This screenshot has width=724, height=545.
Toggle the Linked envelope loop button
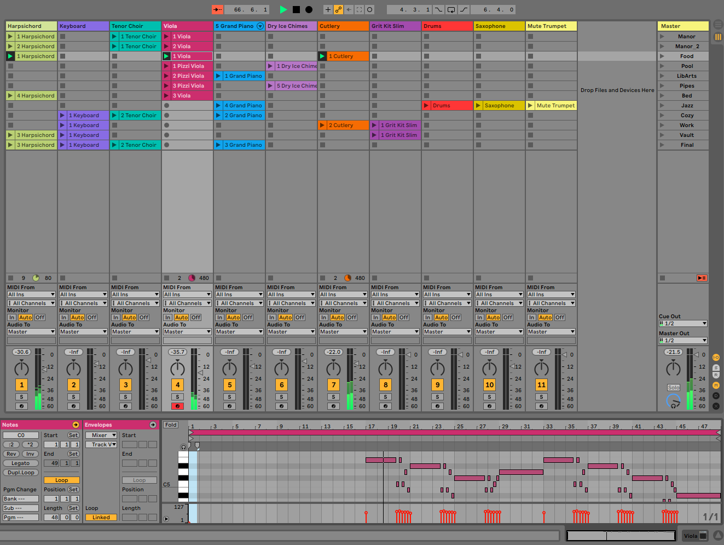(x=101, y=517)
